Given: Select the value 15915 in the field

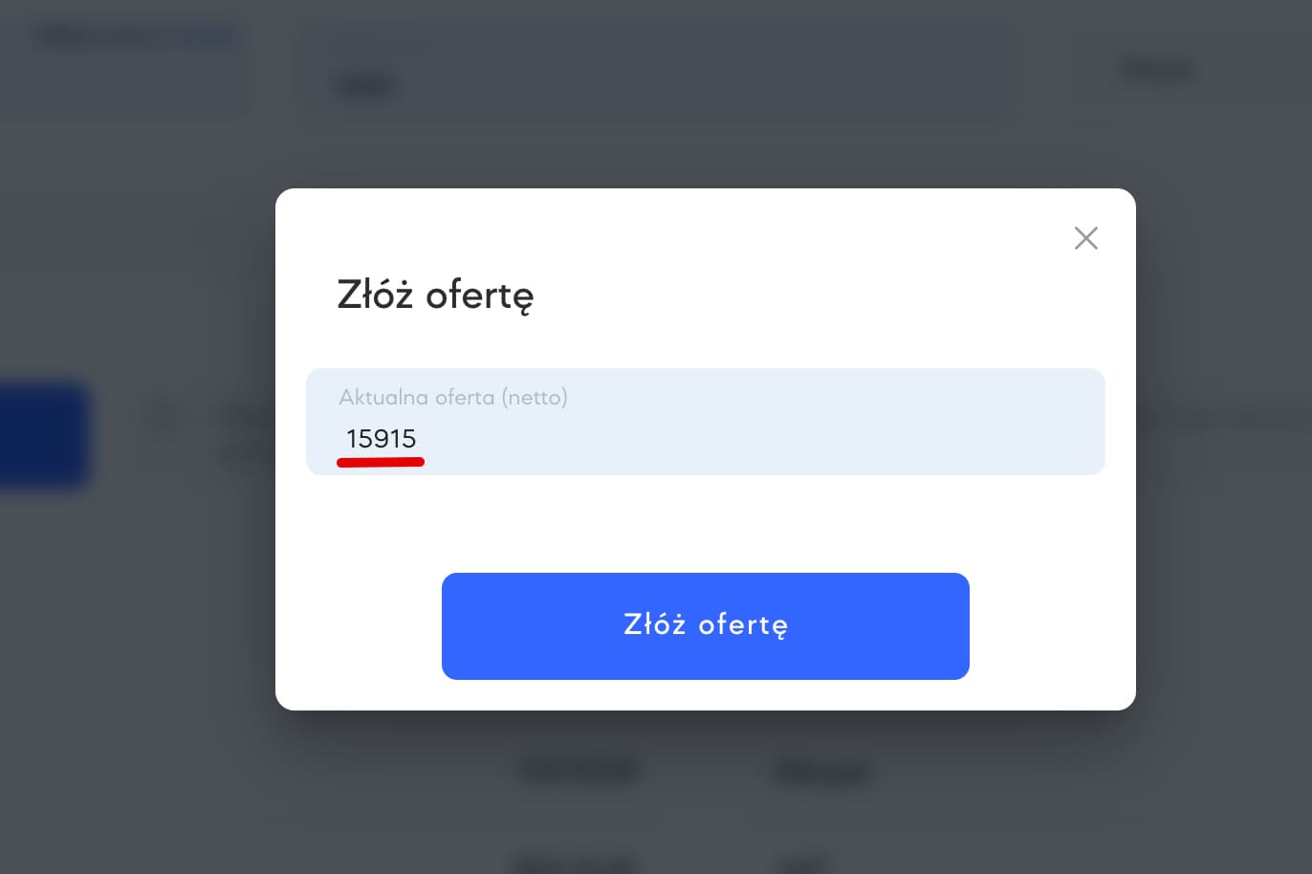Looking at the screenshot, I should pos(381,439).
